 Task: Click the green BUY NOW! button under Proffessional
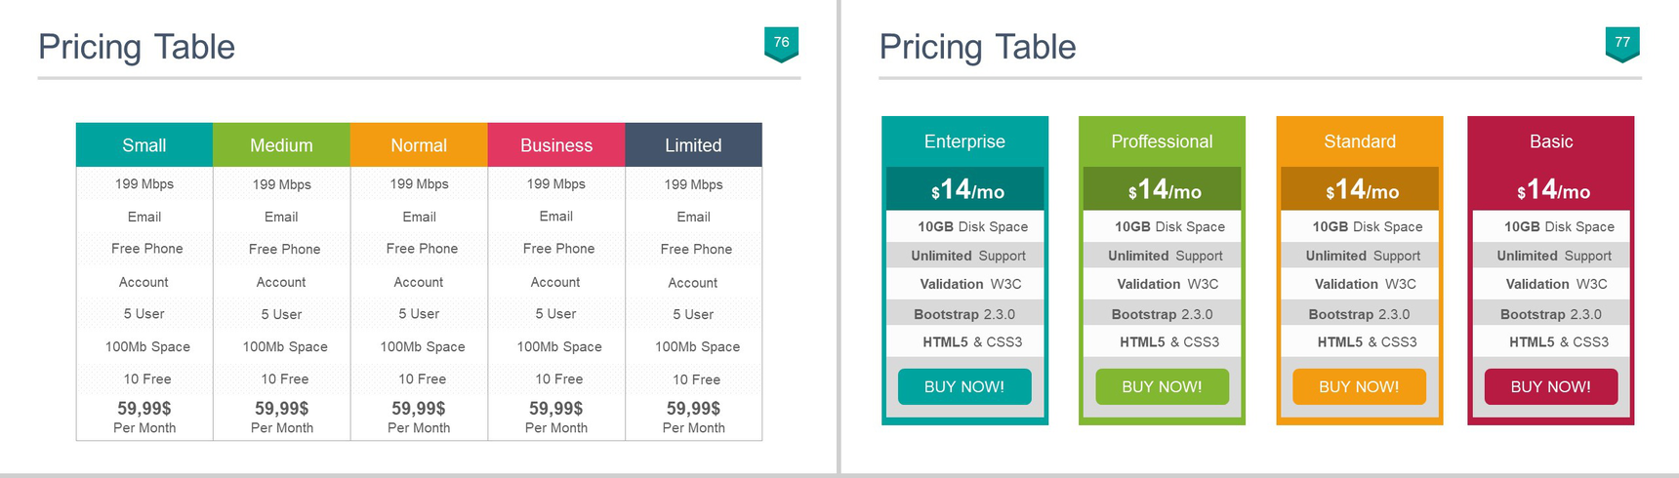click(x=1162, y=386)
